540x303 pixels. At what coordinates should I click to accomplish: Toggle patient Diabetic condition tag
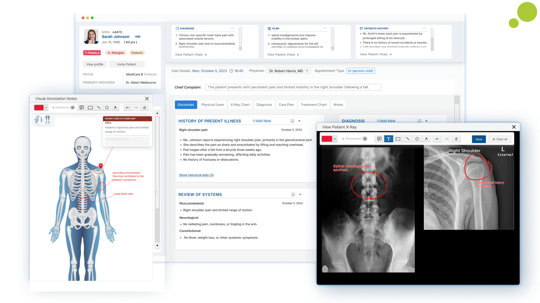click(137, 52)
